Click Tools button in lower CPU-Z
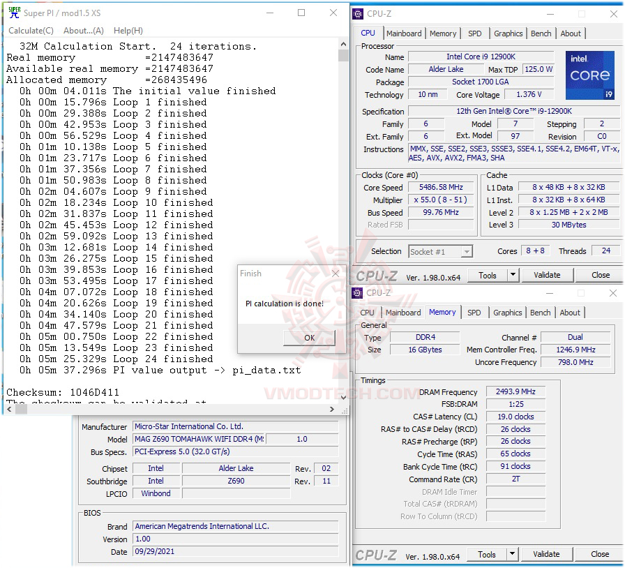This screenshot has height=568, width=625. click(x=487, y=555)
